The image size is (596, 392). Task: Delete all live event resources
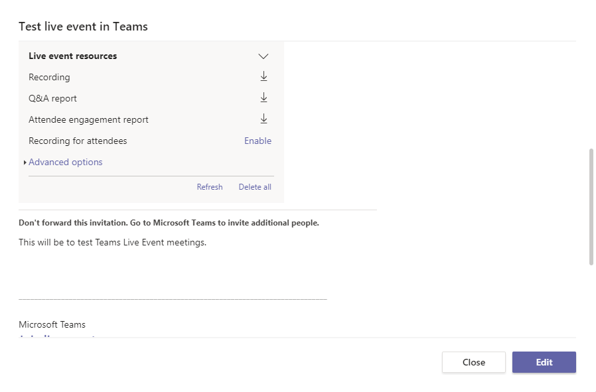tap(255, 187)
